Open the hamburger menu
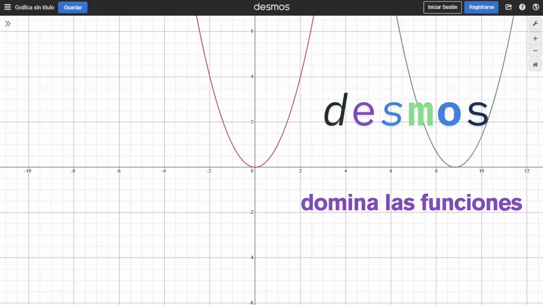This screenshot has width=543, height=305. (x=8, y=7)
